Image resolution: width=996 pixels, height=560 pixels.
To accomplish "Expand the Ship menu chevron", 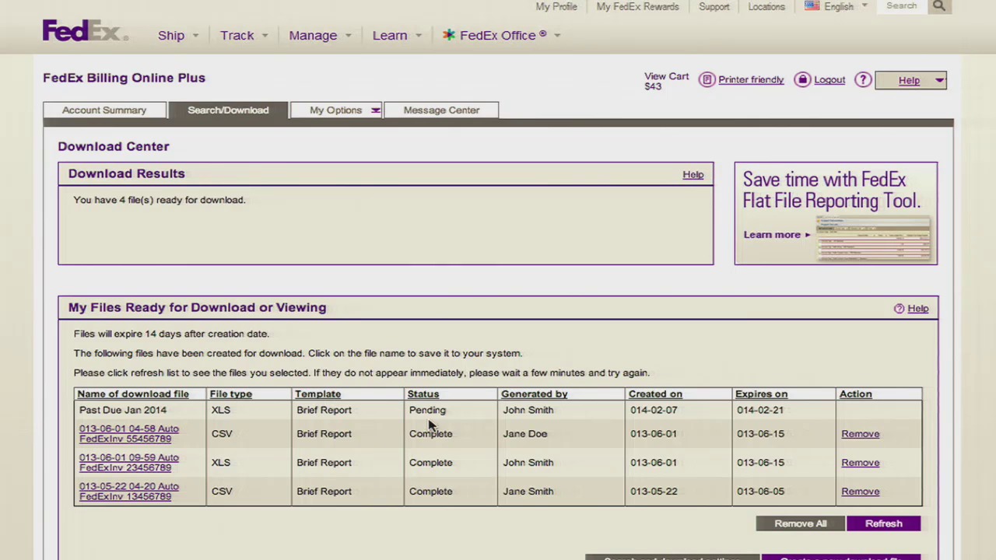I will [x=195, y=36].
